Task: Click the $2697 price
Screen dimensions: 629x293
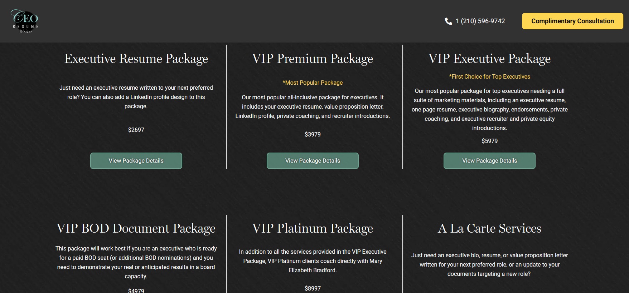Action: tap(136, 130)
